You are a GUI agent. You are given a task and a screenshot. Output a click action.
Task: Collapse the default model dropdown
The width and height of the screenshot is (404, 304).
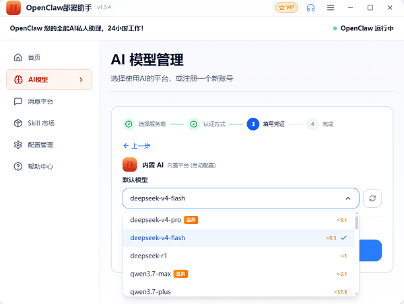(x=241, y=198)
